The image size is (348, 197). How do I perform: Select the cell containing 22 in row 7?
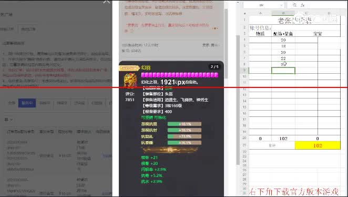(x=283, y=58)
